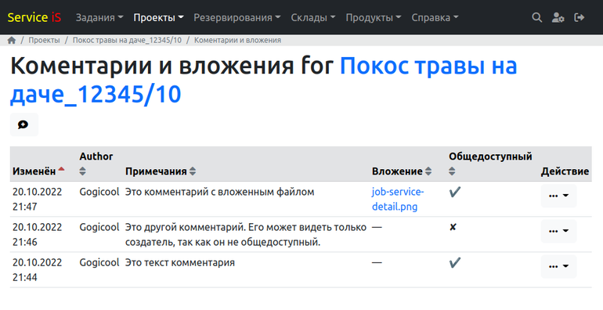Click the logout icon
This screenshot has width=603, height=310.
pyautogui.click(x=580, y=17)
